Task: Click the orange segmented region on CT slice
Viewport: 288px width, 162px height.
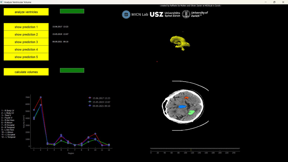Action: pos(186,98)
